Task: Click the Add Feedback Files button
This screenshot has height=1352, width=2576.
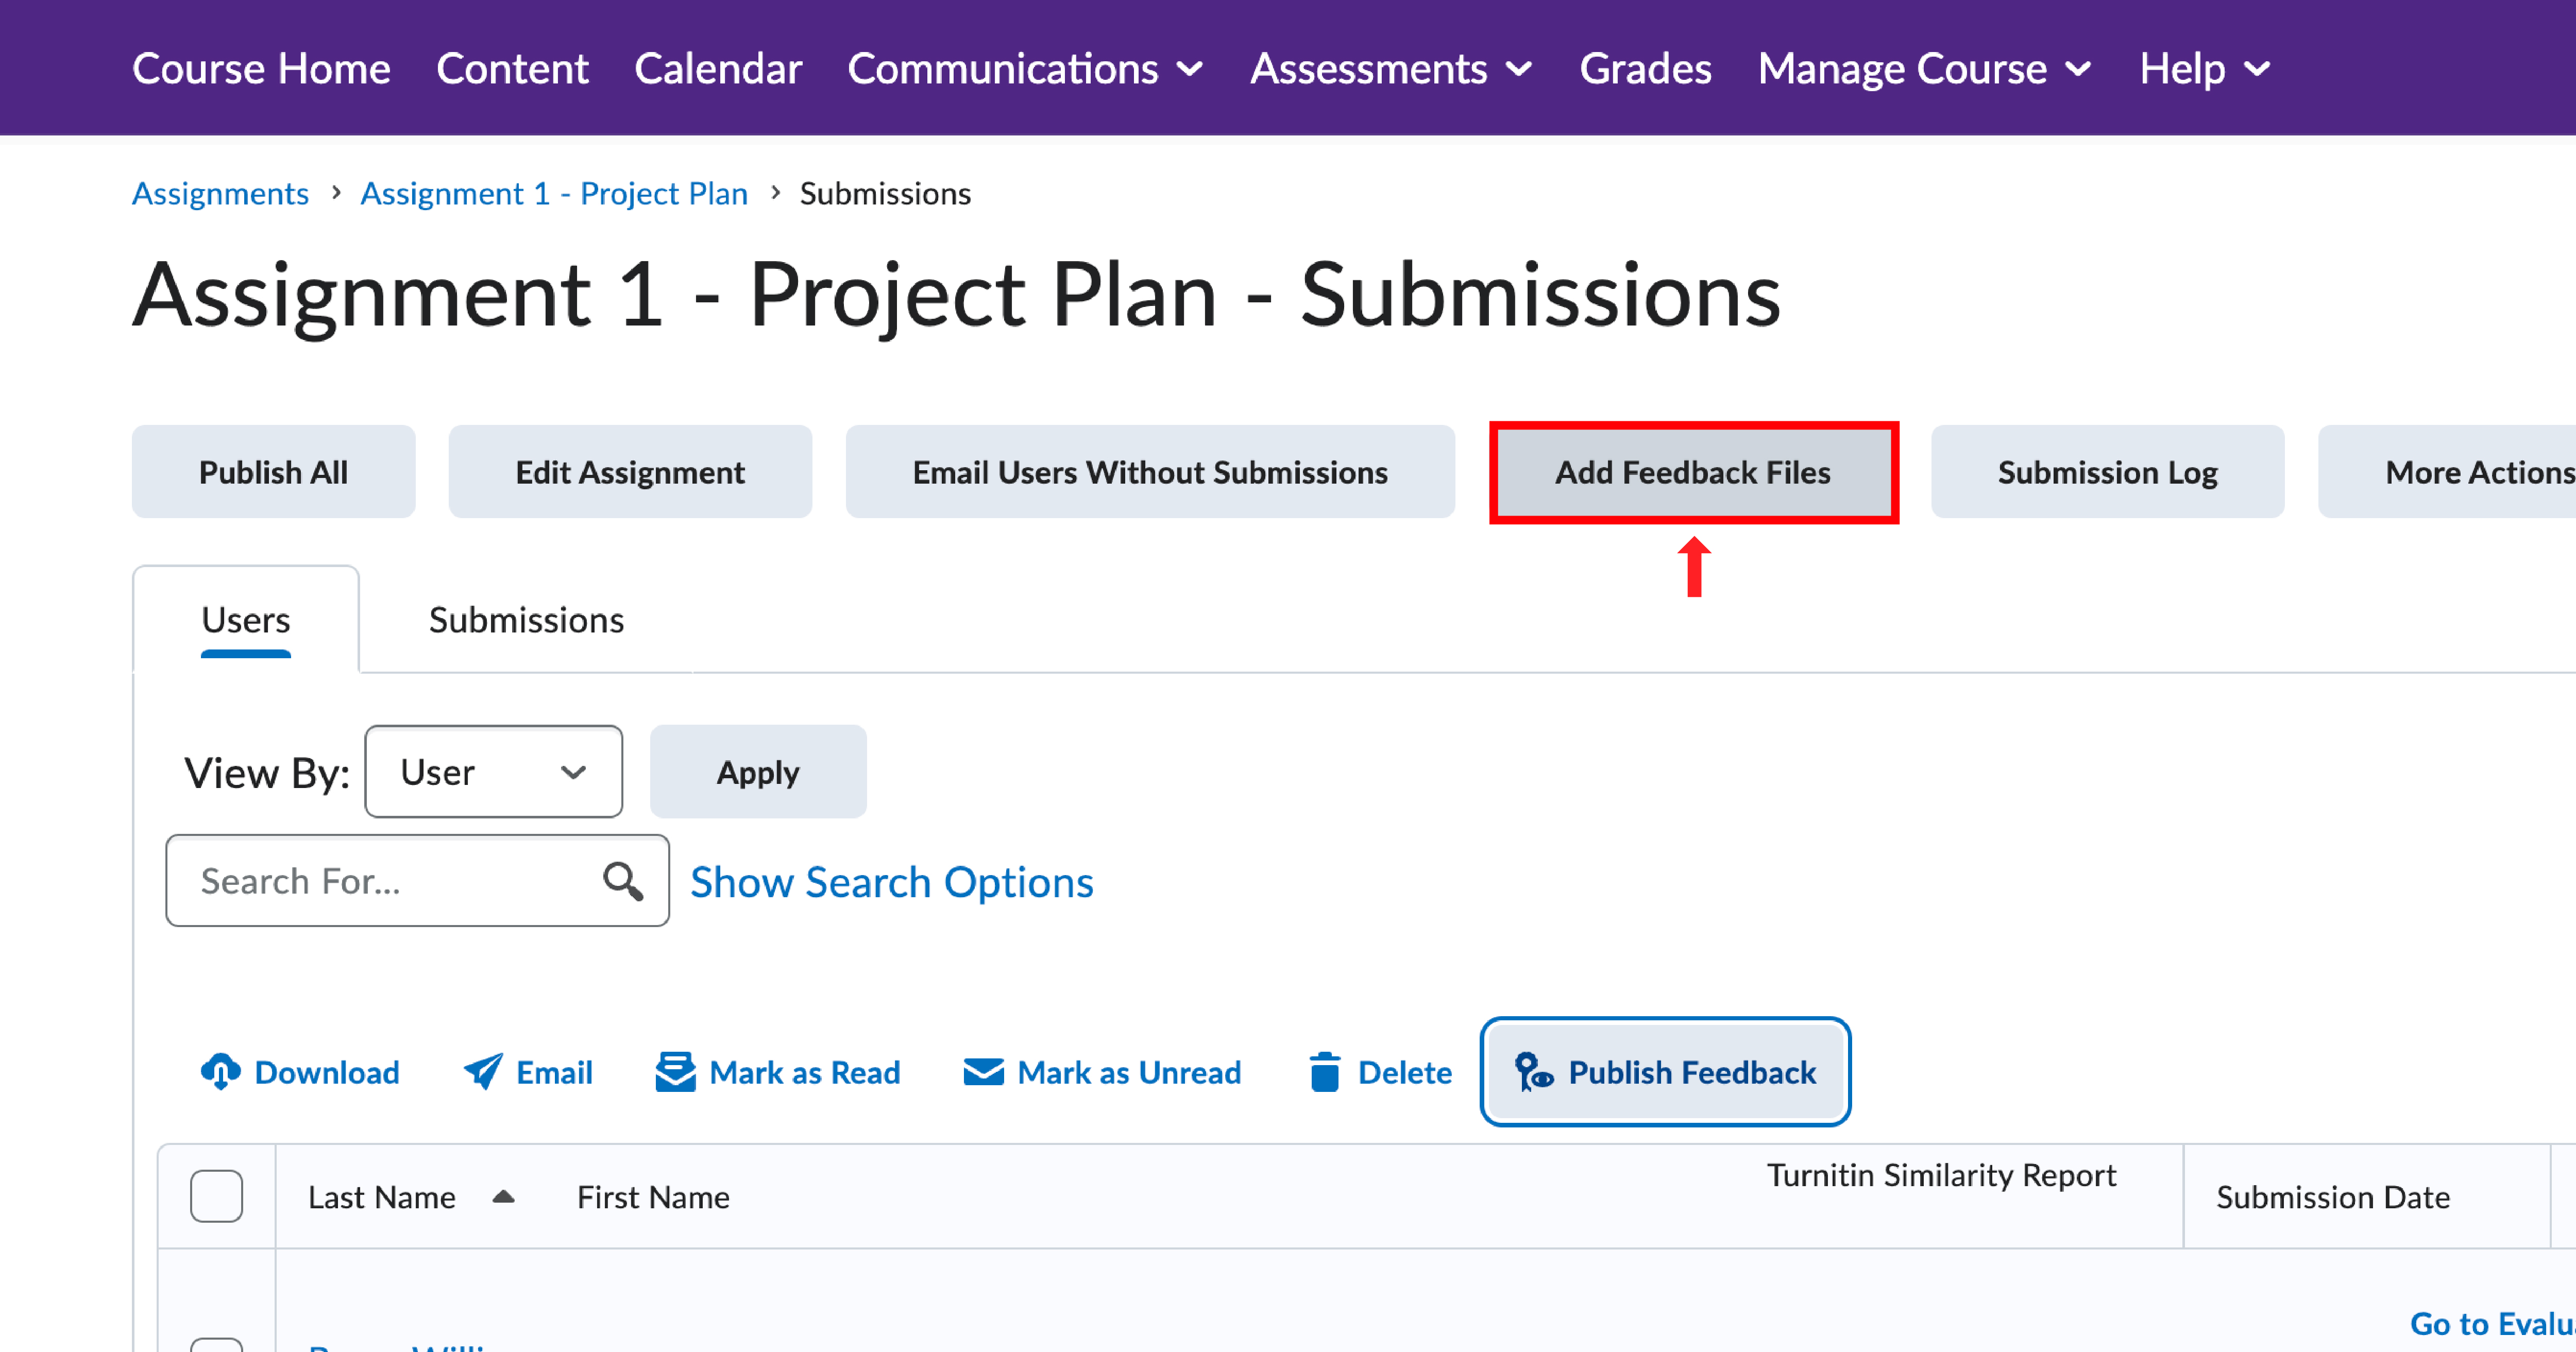Action: 1693,472
